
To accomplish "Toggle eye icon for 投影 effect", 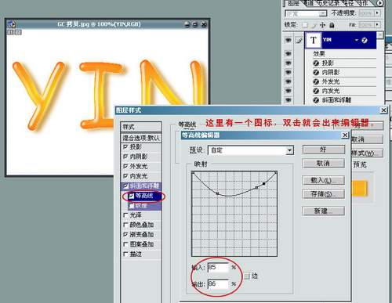I will (288, 63).
